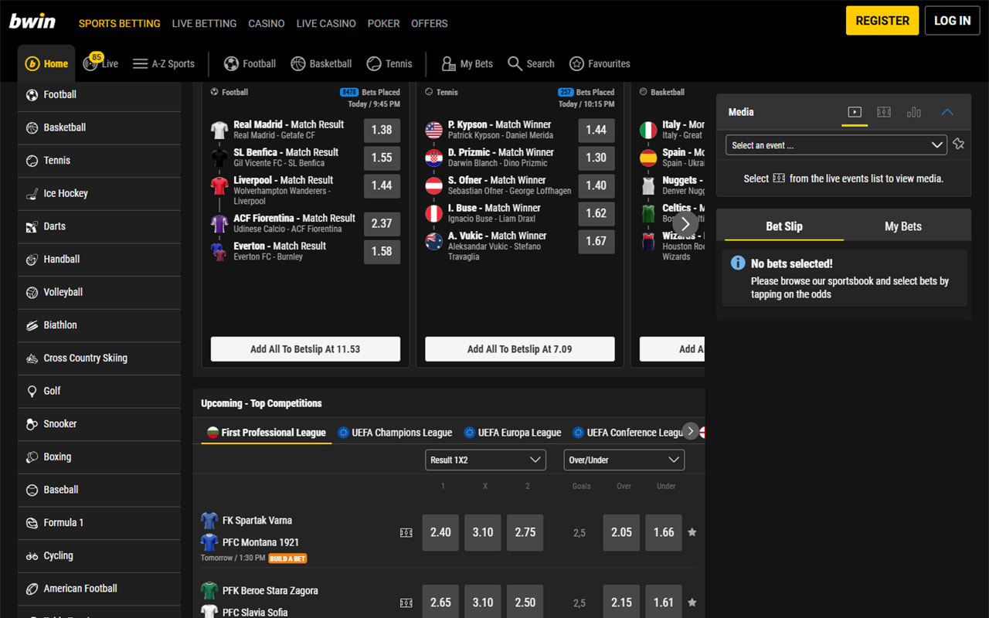The image size is (989, 618).
Task: Open the Over/Under market dropdown
Action: [x=624, y=460]
